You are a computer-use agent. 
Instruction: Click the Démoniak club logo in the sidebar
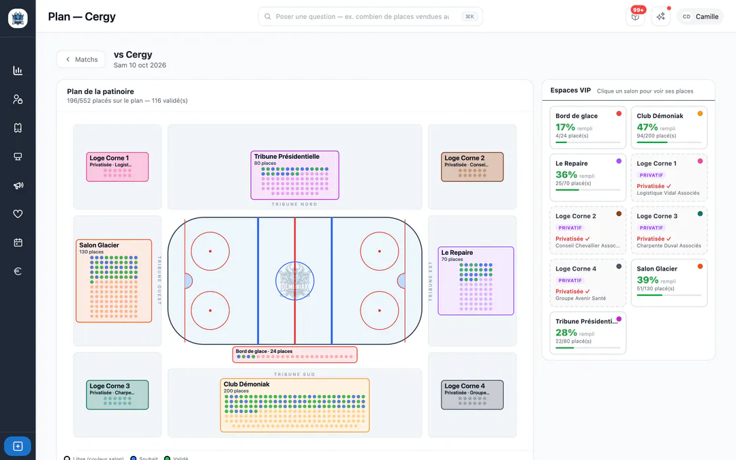(18, 18)
